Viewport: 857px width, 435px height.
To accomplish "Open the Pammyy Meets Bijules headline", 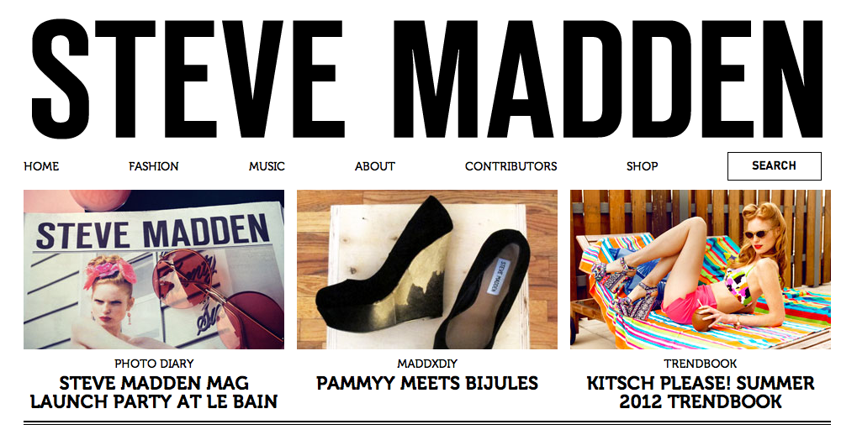I will click(x=427, y=383).
